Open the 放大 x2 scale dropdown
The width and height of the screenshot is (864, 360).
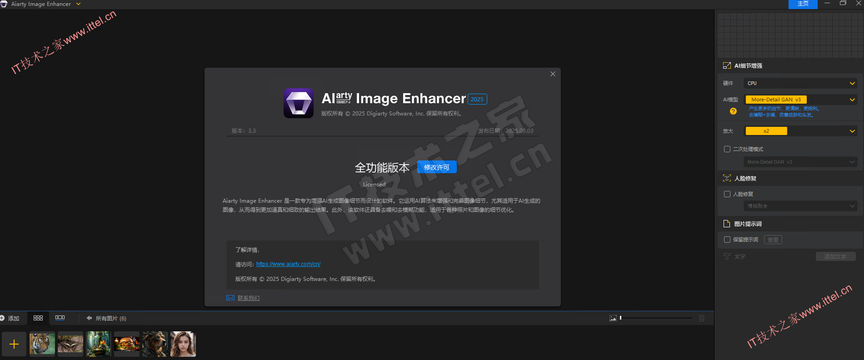tap(800, 131)
